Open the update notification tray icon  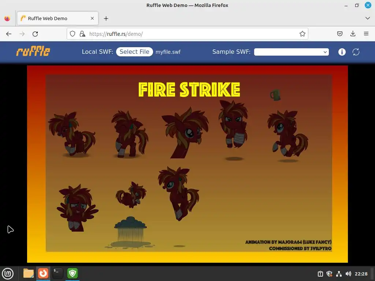[320, 274]
